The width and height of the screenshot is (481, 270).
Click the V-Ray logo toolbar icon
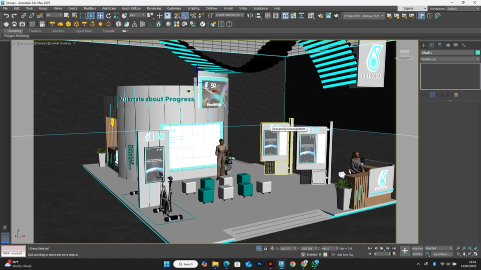[x=203, y=24]
